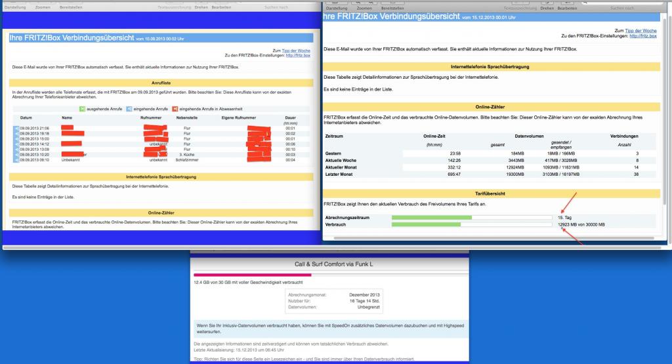
Task: Open http://fritz.box link in 10.09.2013 report
Action: pos(298,55)
